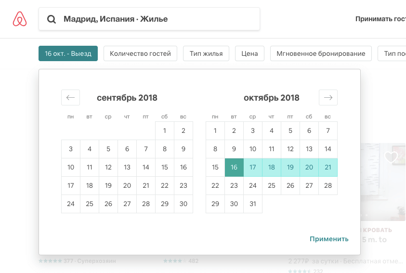Select October 16 in the calendar
The width and height of the screenshot is (406, 273).
pos(234,168)
